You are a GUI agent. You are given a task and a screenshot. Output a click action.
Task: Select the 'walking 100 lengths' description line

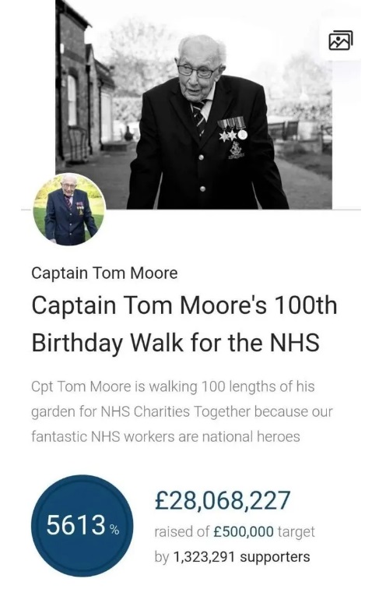[173, 386]
